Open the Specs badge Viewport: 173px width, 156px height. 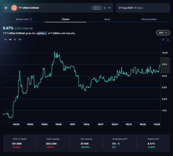pyautogui.click(x=97, y=8)
